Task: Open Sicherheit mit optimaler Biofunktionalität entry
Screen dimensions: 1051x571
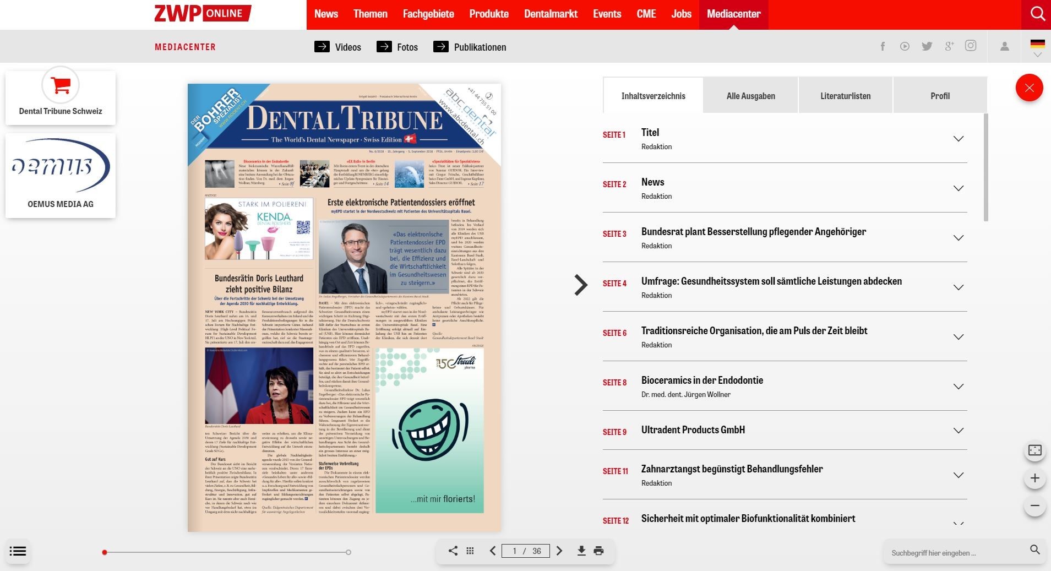Action: (x=748, y=519)
